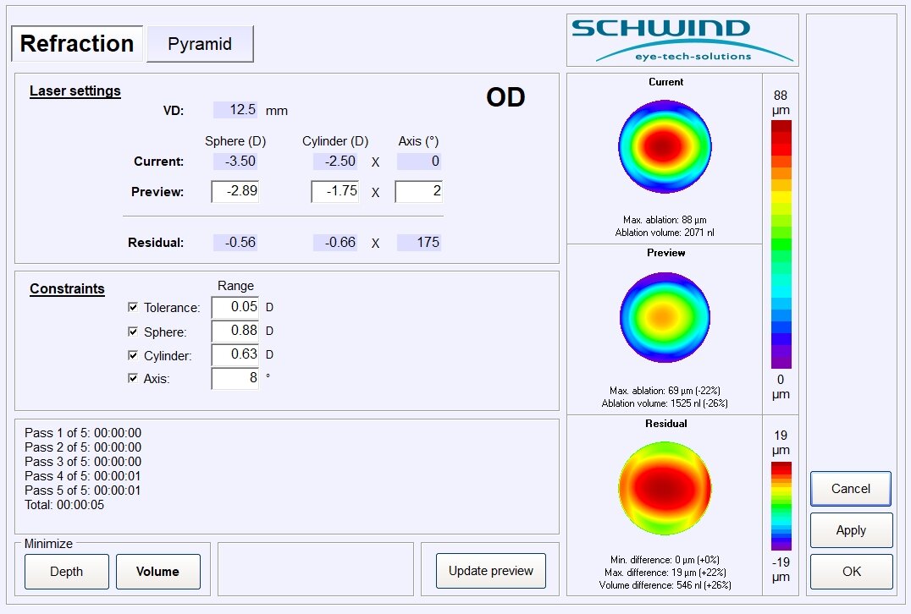Image resolution: width=911 pixels, height=614 pixels.
Task: Click the Current ablation map thumbnail
Action: (665, 147)
